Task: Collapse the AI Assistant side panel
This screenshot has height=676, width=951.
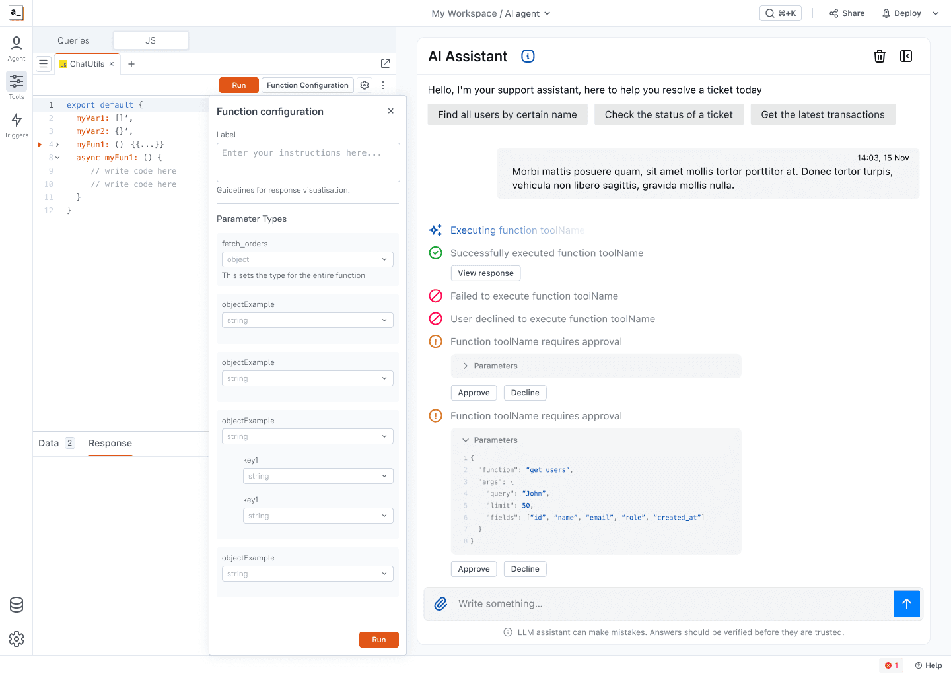Action: tap(906, 56)
